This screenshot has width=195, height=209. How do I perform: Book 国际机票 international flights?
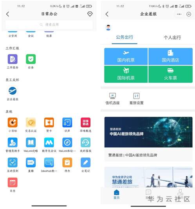[x=126, y=74]
